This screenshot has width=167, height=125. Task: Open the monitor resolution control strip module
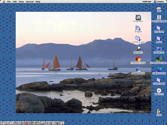point(38,123)
